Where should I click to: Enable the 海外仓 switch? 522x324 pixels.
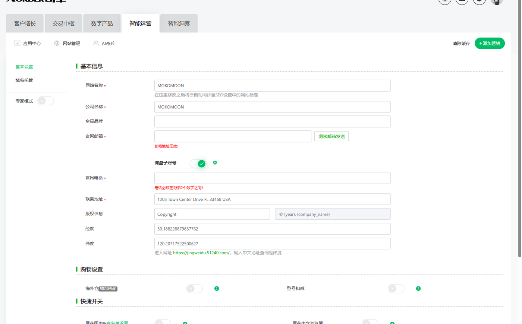[x=194, y=289]
